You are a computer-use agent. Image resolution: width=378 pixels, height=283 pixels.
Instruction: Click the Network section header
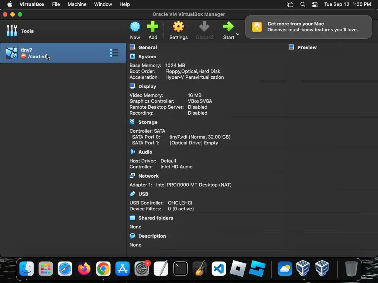click(148, 176)
